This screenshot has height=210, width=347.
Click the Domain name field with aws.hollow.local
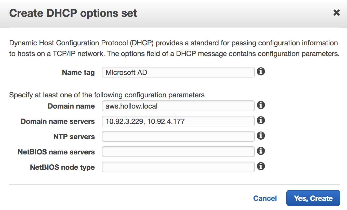point(178,106)
